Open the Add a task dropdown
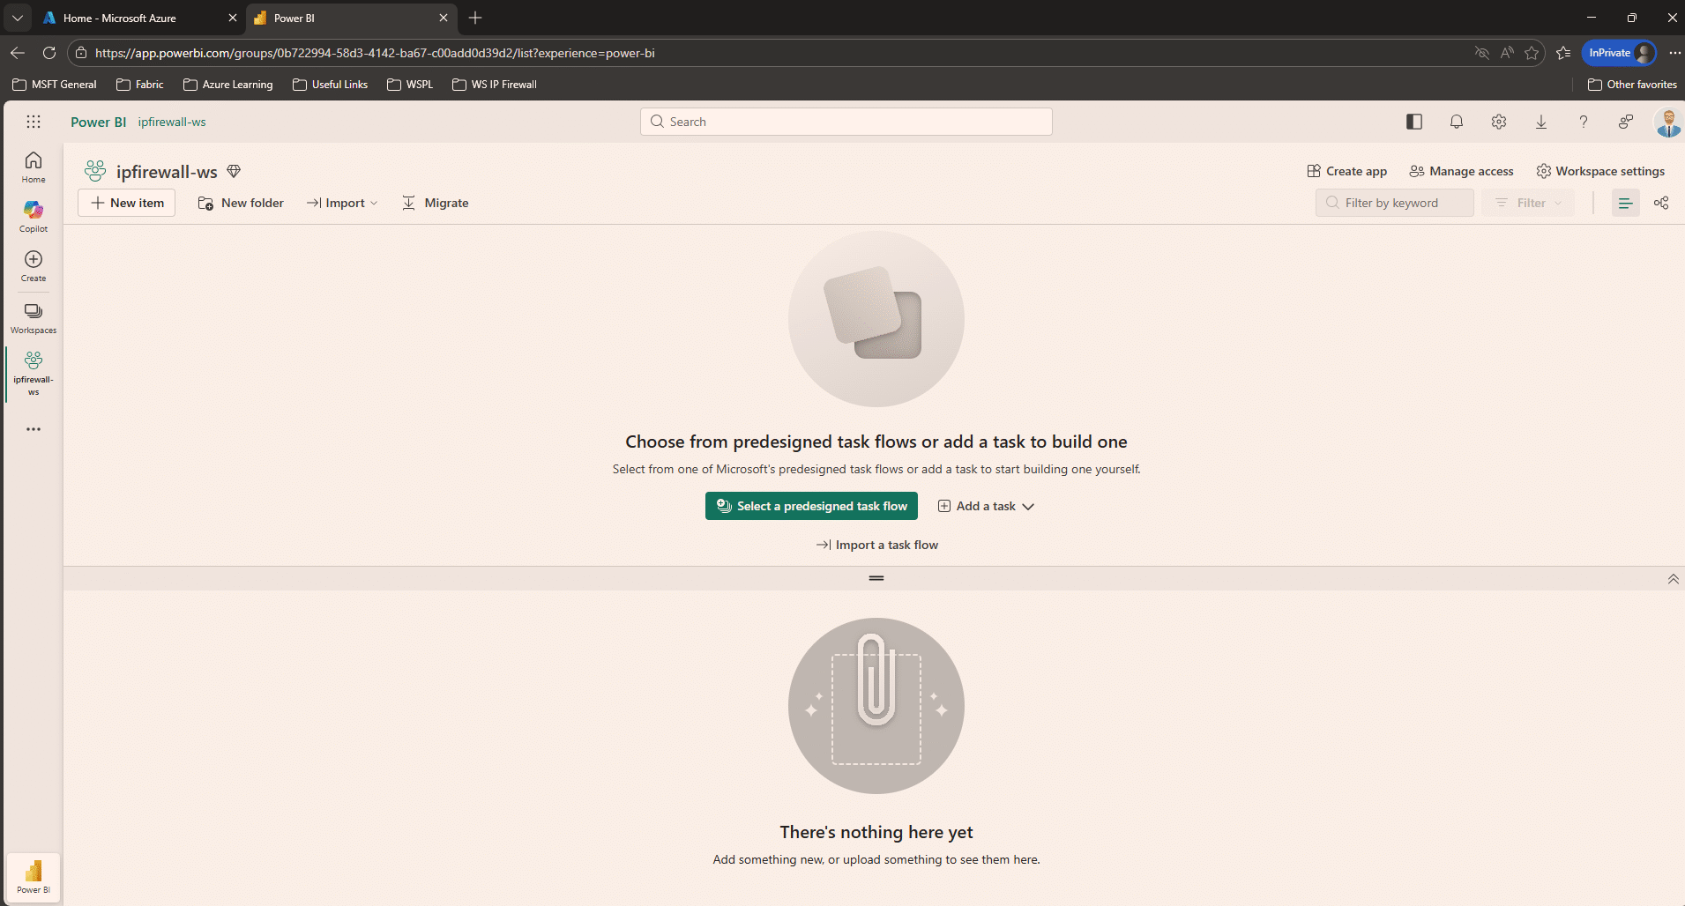This screenshot has height=906, width=1685. 985,506
